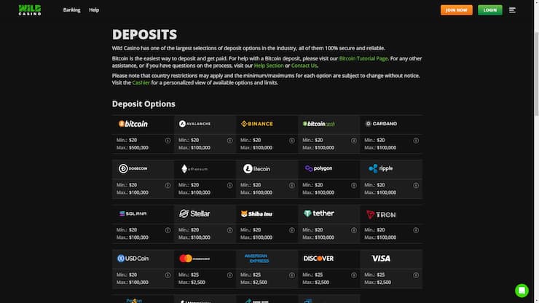539x303 pixels.
Task: Show info for Shiba Inu limits
Action: pyautogui.click(x=292, y=230)
